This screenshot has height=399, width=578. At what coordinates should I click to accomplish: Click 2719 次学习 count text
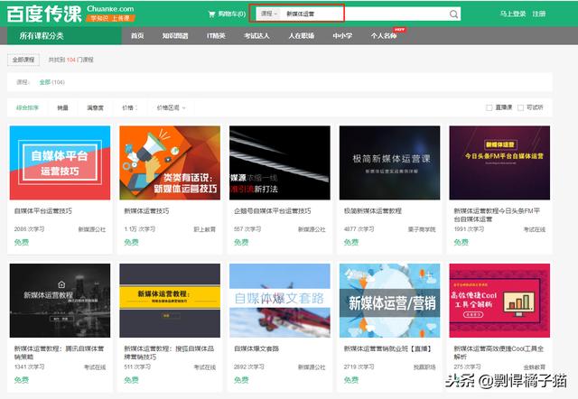point(359,367)
